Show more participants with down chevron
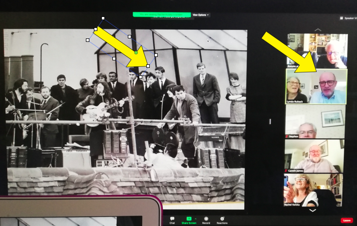The width and height of the screenshot is (357, 226). [313, 211]
